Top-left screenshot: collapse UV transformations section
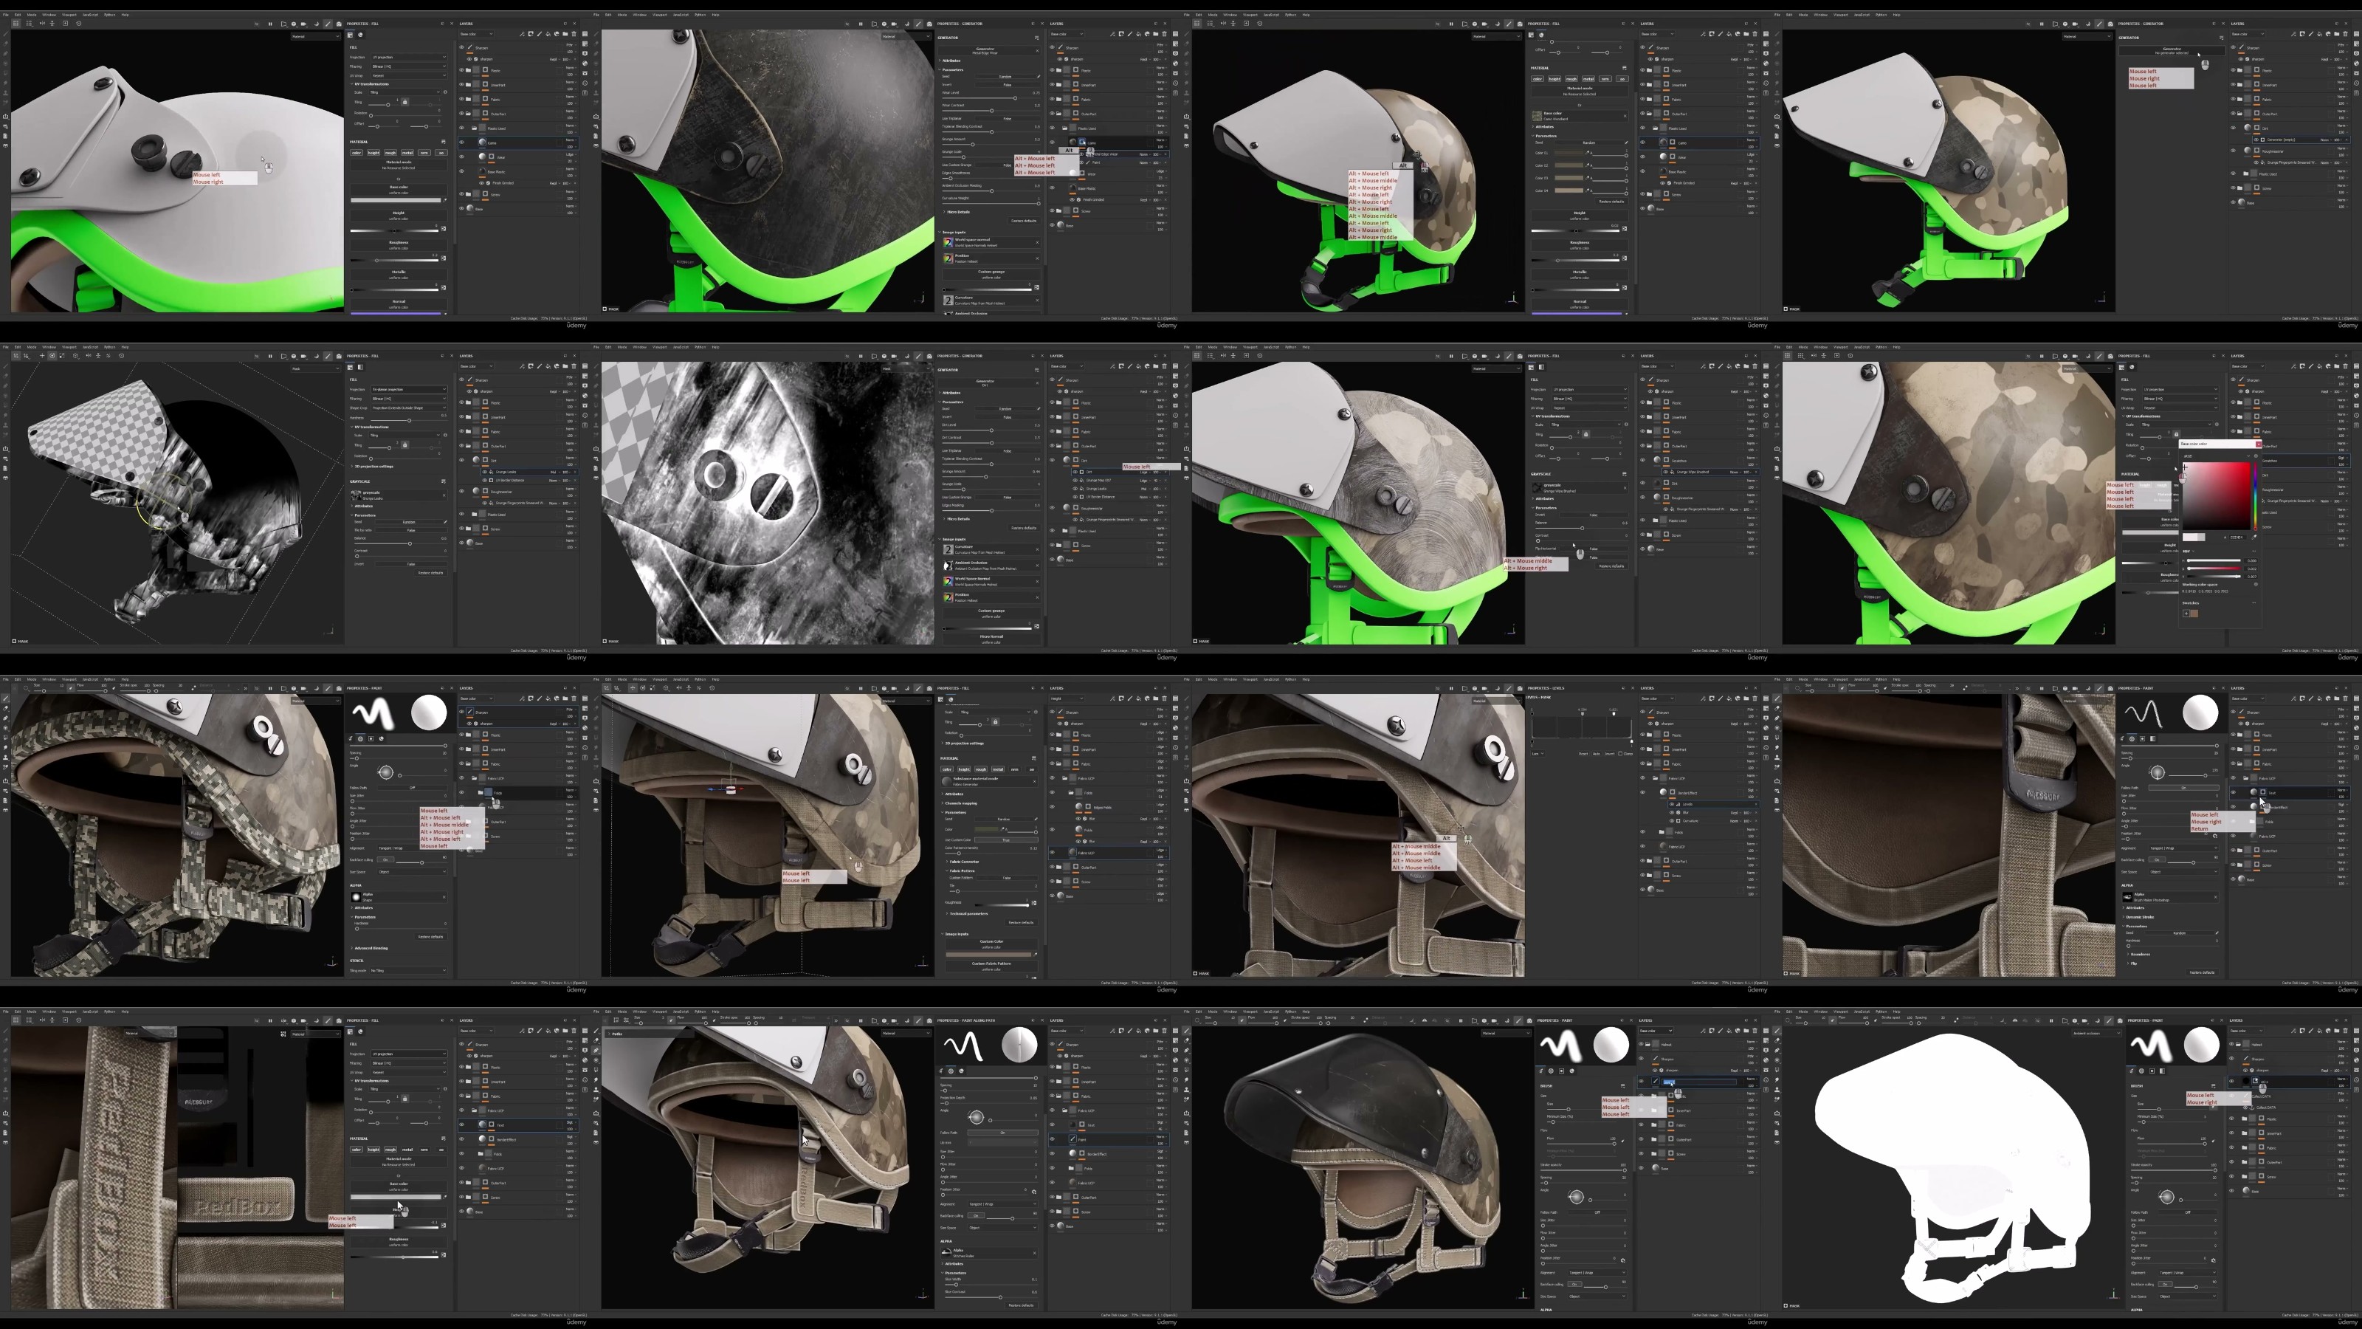The height and width of the screenshot is (1329, 2362). 371,83
